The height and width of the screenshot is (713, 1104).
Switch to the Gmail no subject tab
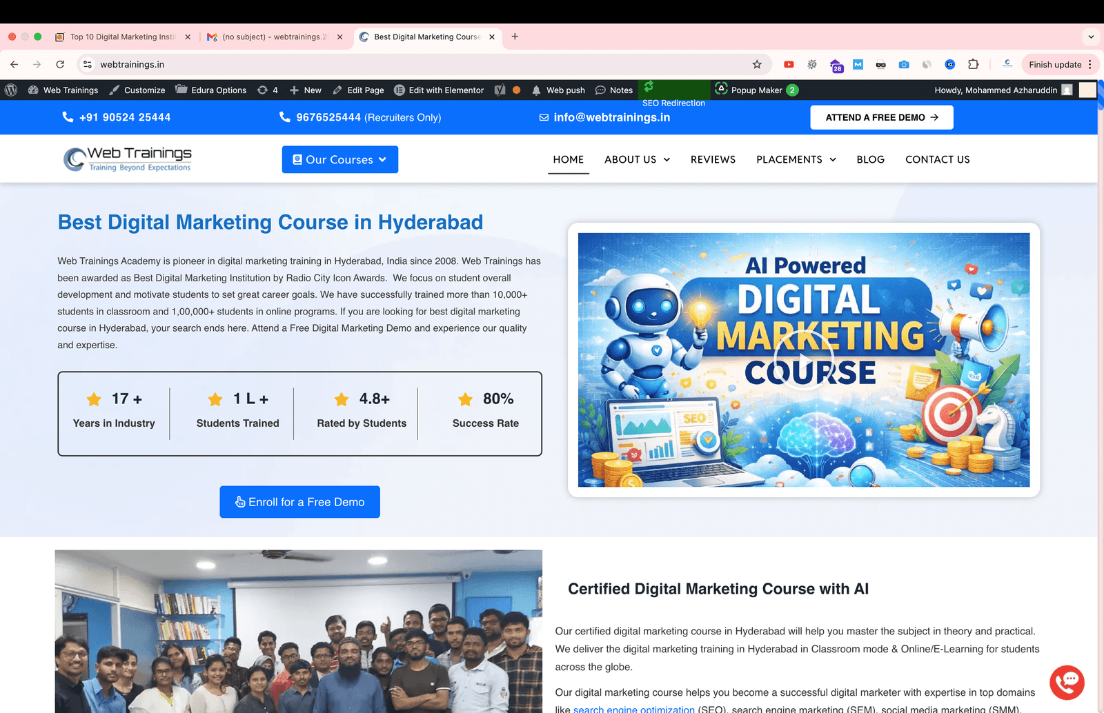[274, 37]
